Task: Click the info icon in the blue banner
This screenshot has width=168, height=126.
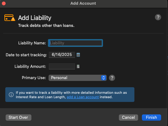Action: pos(11,95)
